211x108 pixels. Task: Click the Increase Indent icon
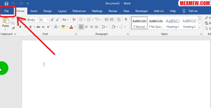coord(112,20)
